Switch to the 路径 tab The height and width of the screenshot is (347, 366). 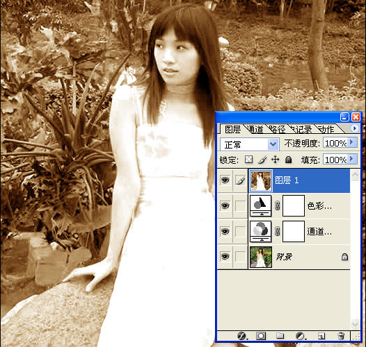click(x=278, y=129)
